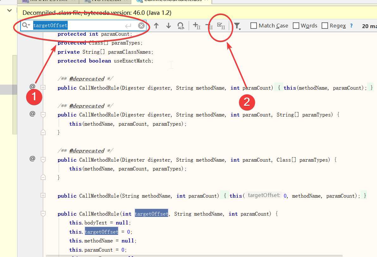This screenshot has width=377, height=257.
Task: Select all occurrences with the checkmark icon
Action: tap(221, 26)
